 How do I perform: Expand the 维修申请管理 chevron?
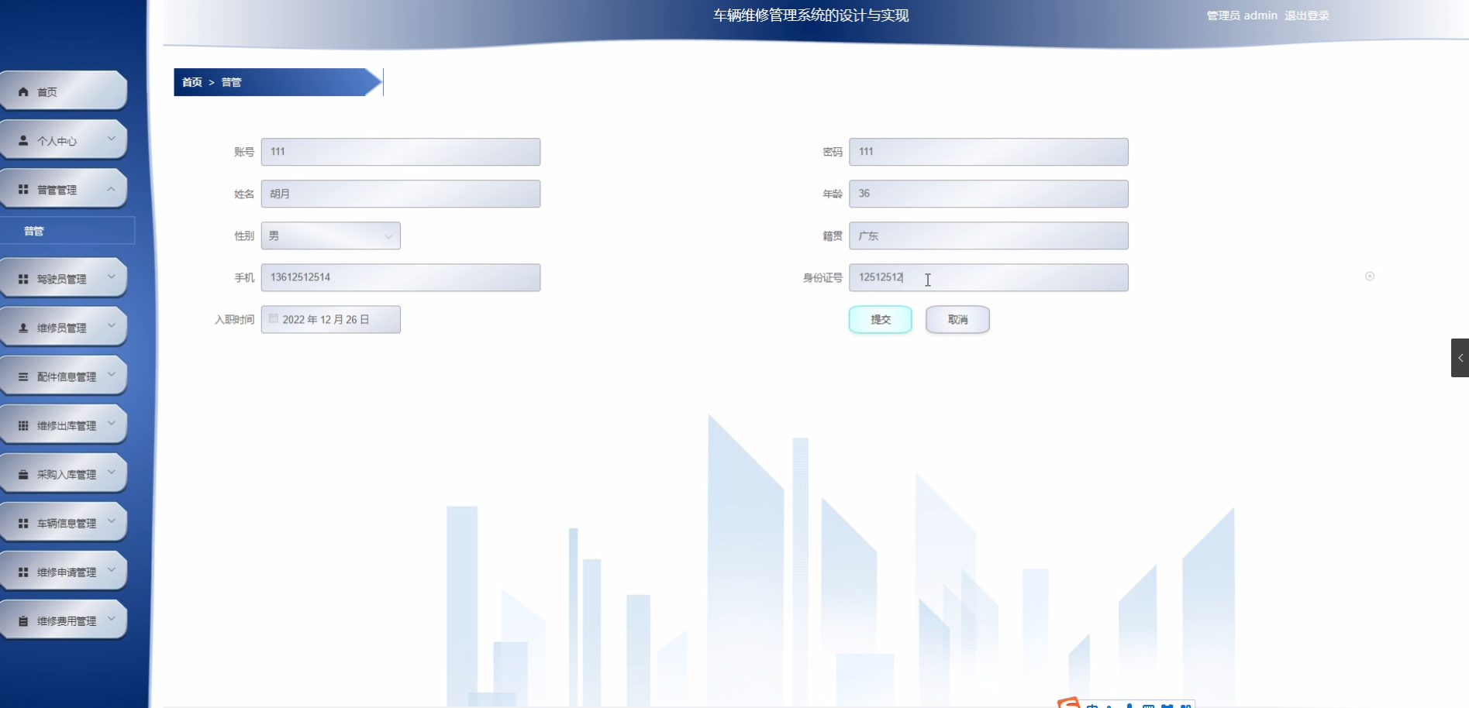112,569
